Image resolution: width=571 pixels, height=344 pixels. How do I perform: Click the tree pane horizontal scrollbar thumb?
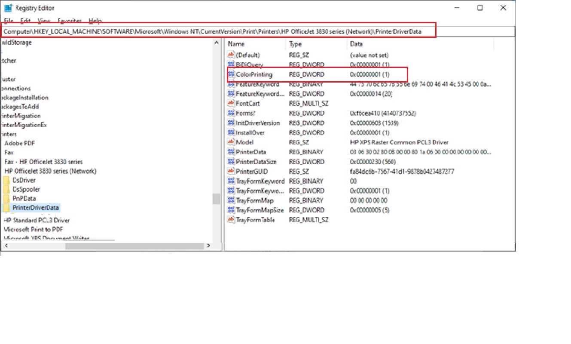point(134,246)
